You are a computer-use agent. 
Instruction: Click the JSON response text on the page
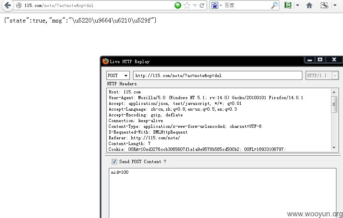coord(80,20)
